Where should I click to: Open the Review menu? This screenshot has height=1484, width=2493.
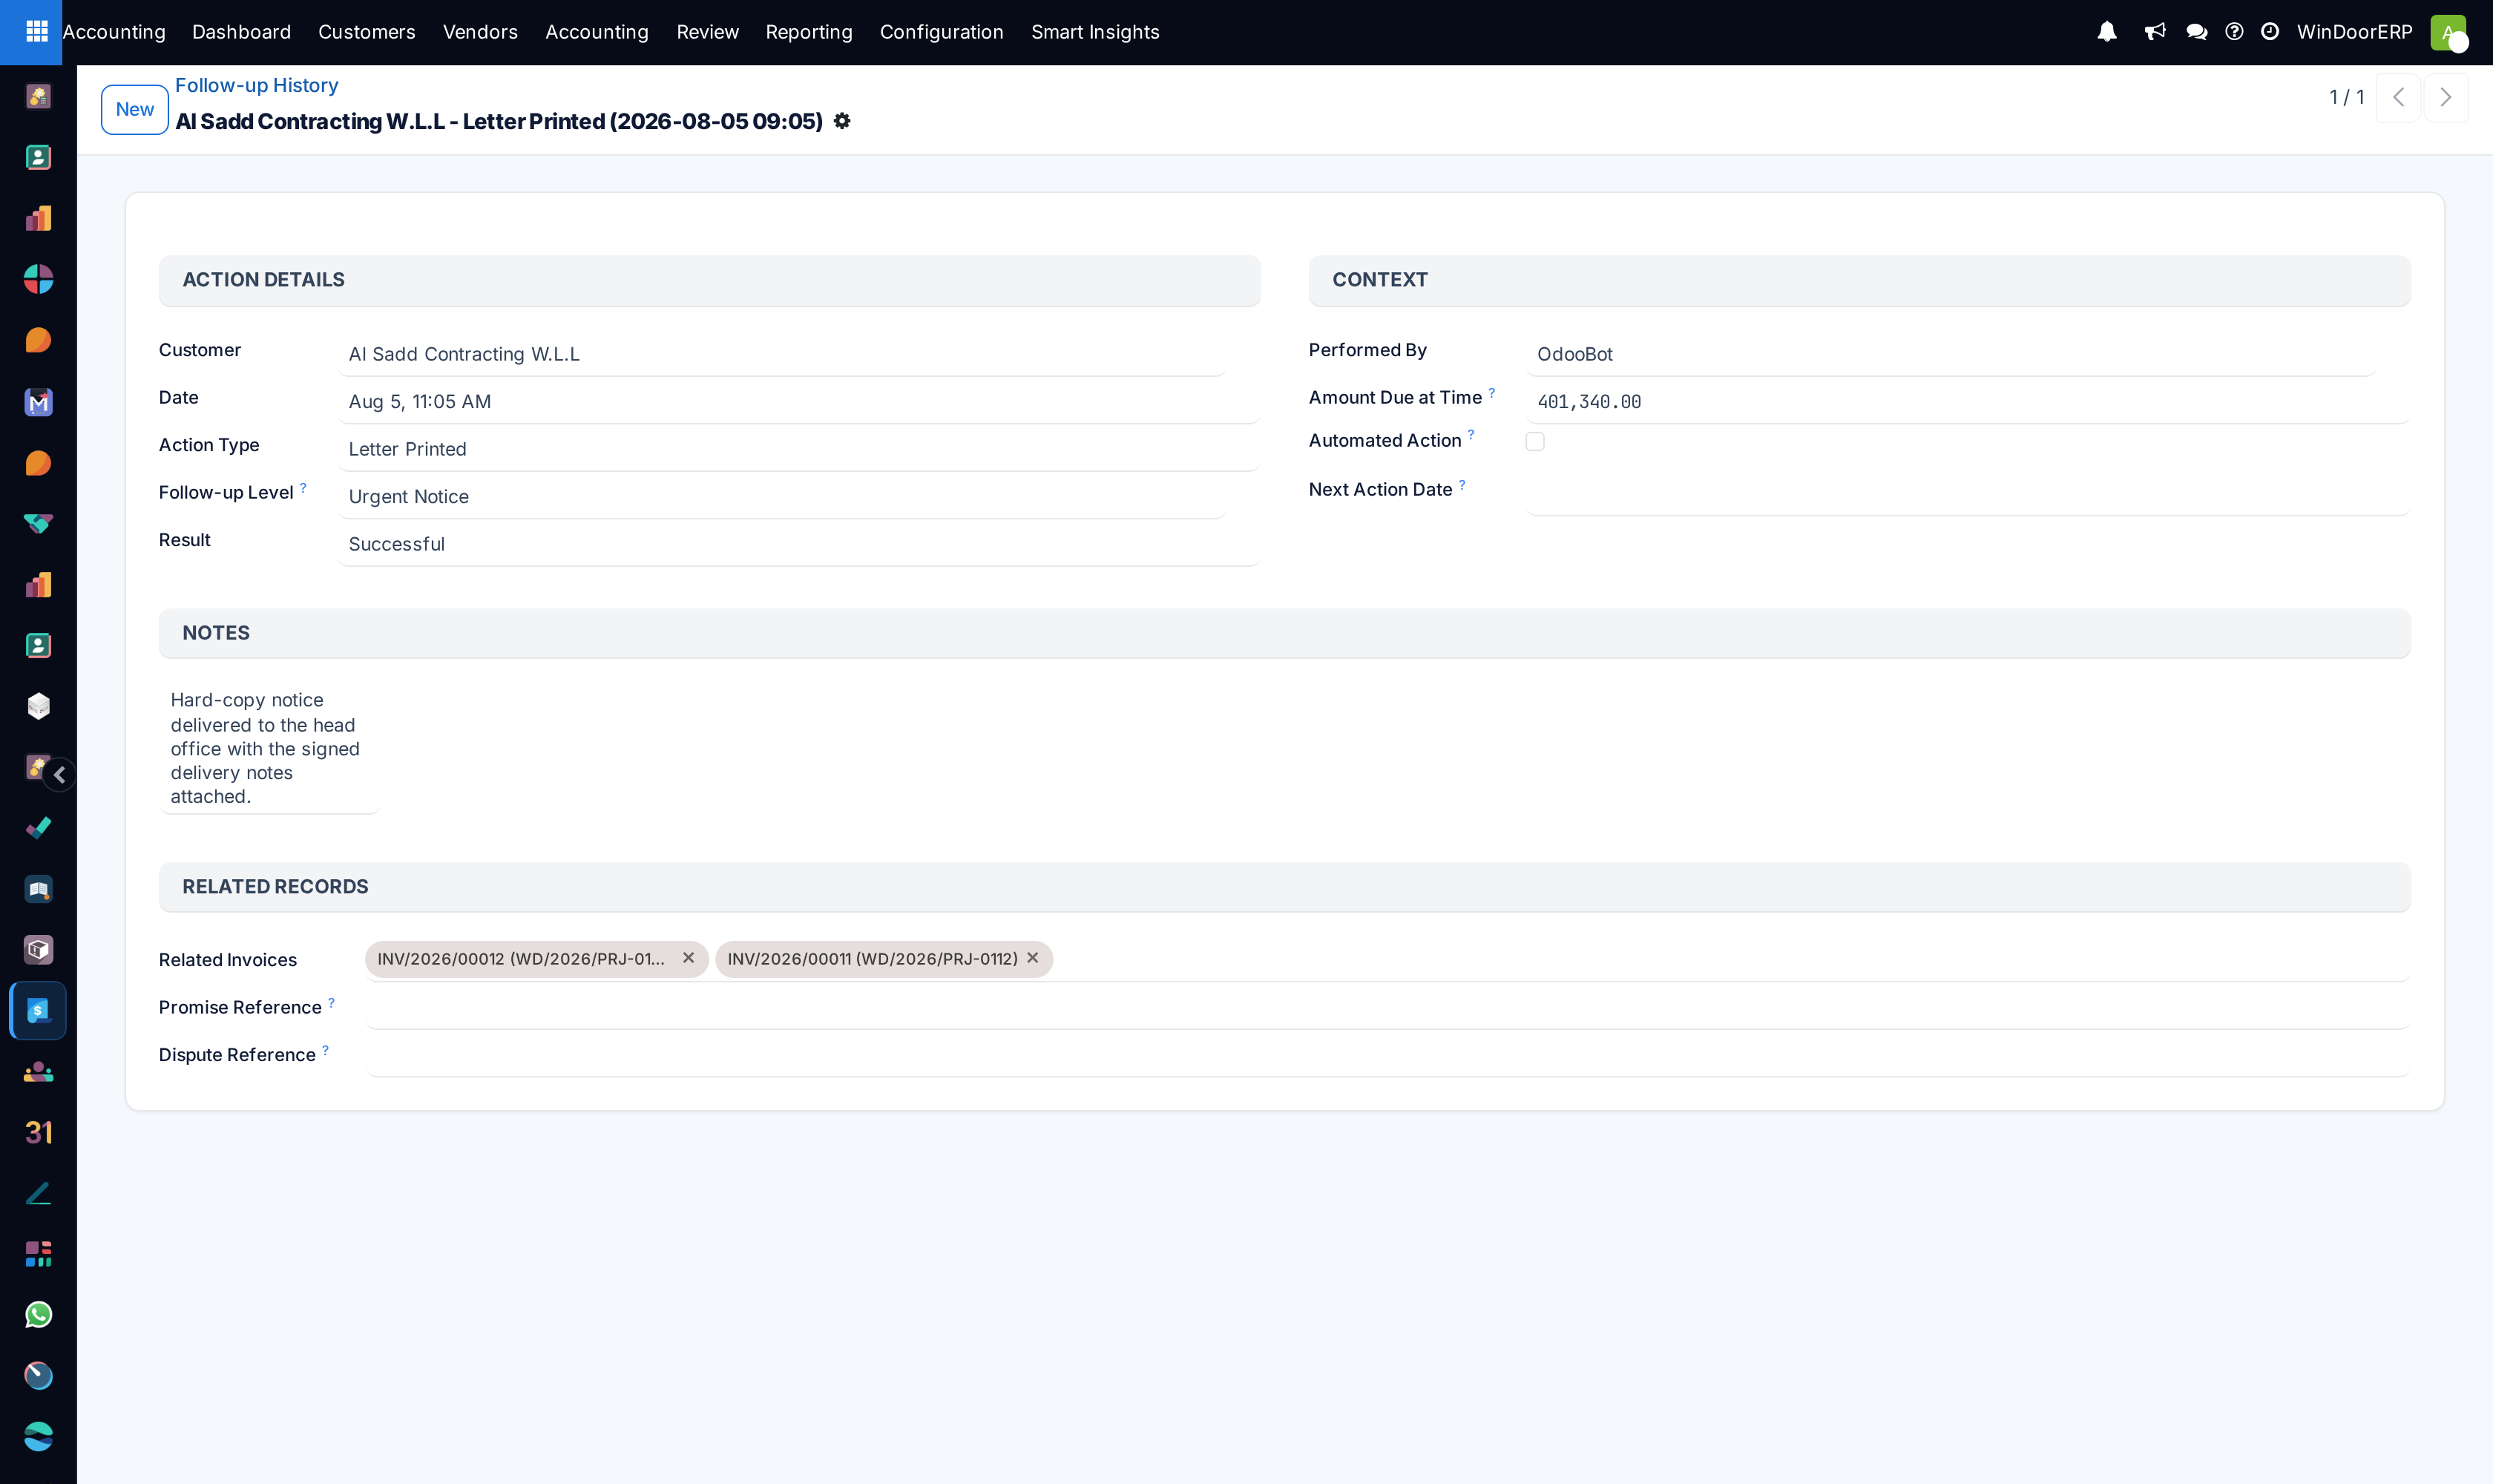click(x=708, y=32)
